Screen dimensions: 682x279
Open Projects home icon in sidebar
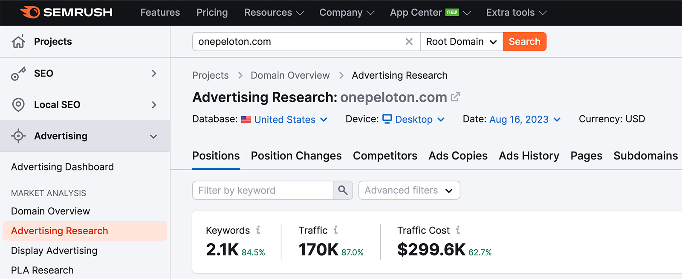point(18,41)
